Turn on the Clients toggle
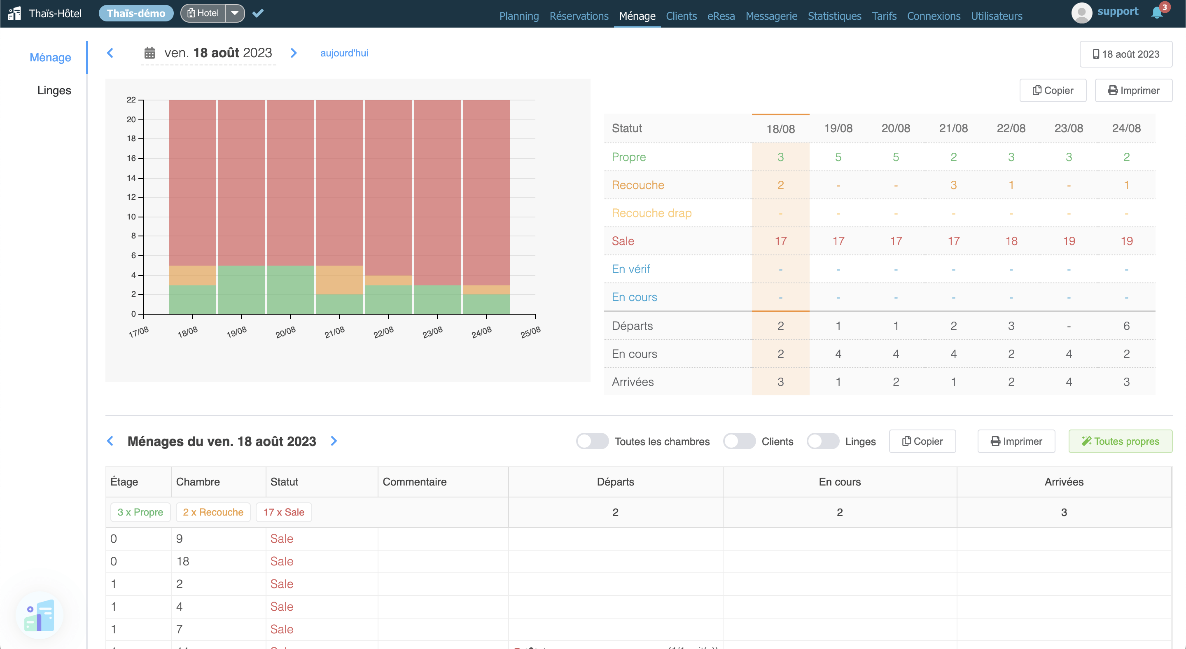Viewport: 1186px width, 649px height. (x=739, y=441)
